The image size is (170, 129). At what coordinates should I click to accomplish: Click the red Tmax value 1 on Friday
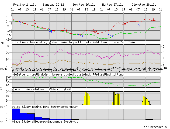point(35,23)
